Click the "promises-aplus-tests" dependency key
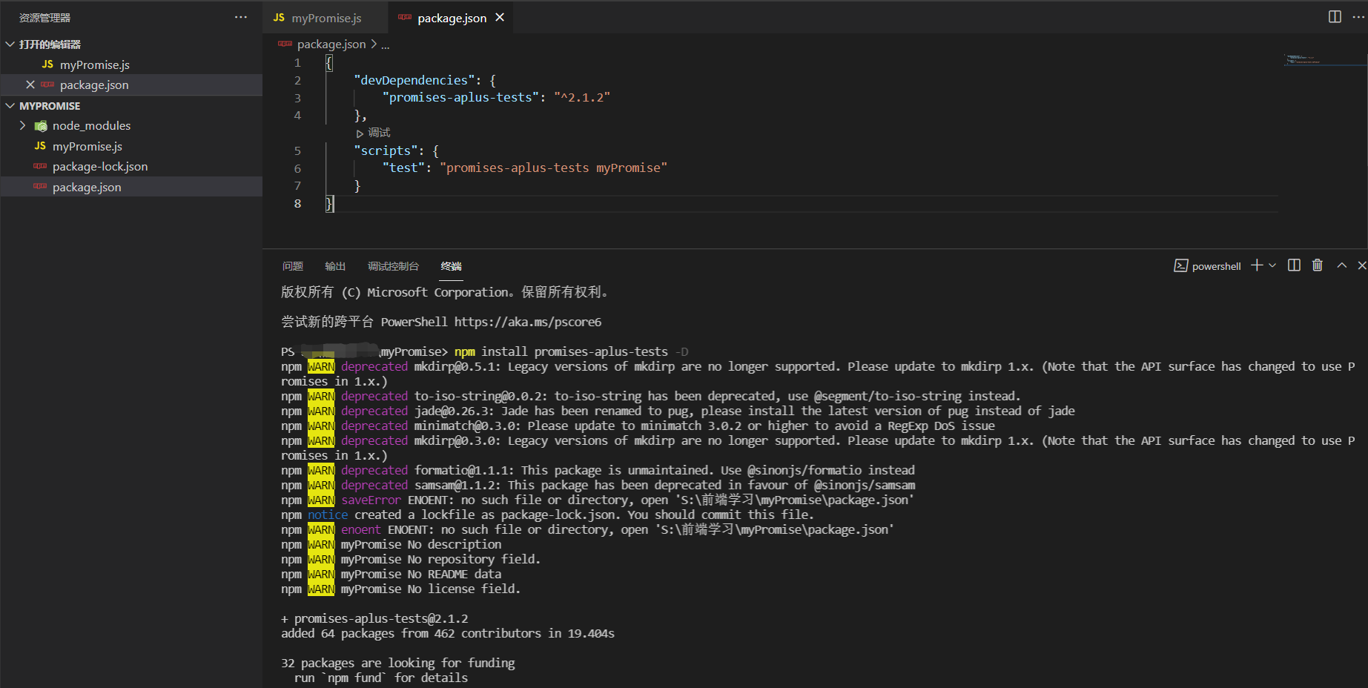The height and width of the screenshot is (688, 1368). point(460,98)
